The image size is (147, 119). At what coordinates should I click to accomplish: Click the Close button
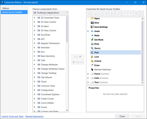122,116
